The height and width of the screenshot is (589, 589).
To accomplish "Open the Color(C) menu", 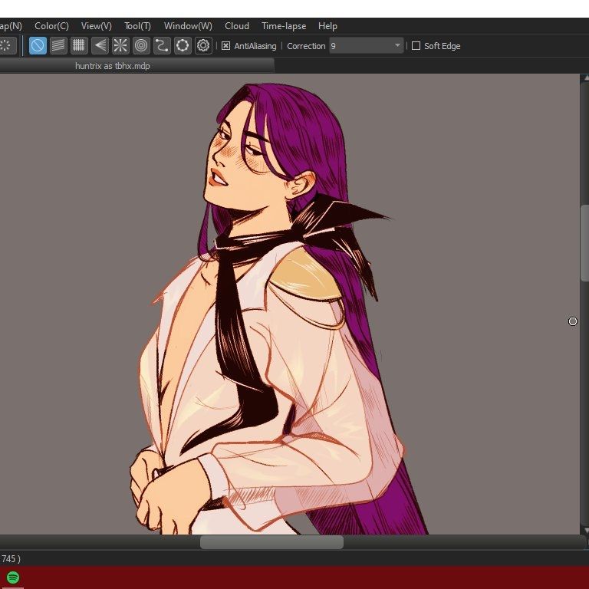I will pyautogui.click(x=51, y=26).
